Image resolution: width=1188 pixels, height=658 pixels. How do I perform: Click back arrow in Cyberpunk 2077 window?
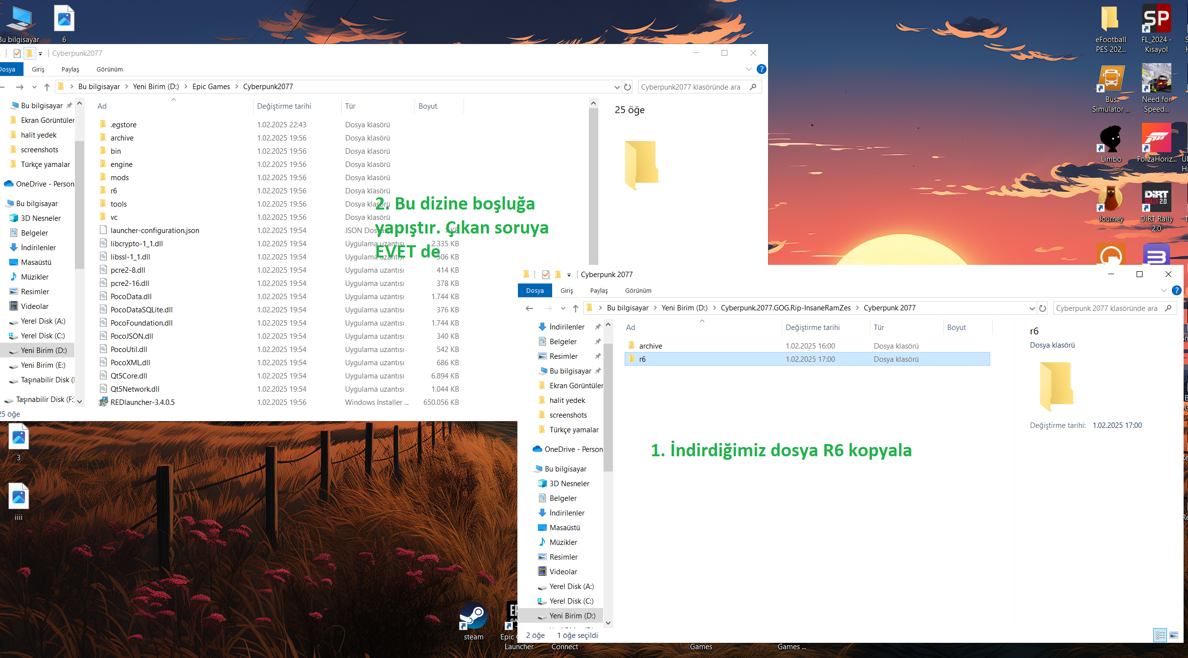pos(529,308)
